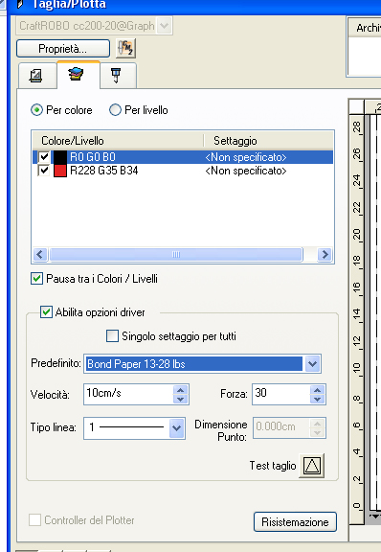Increase Velocità using up spinner arrow

tap(181, 390)
